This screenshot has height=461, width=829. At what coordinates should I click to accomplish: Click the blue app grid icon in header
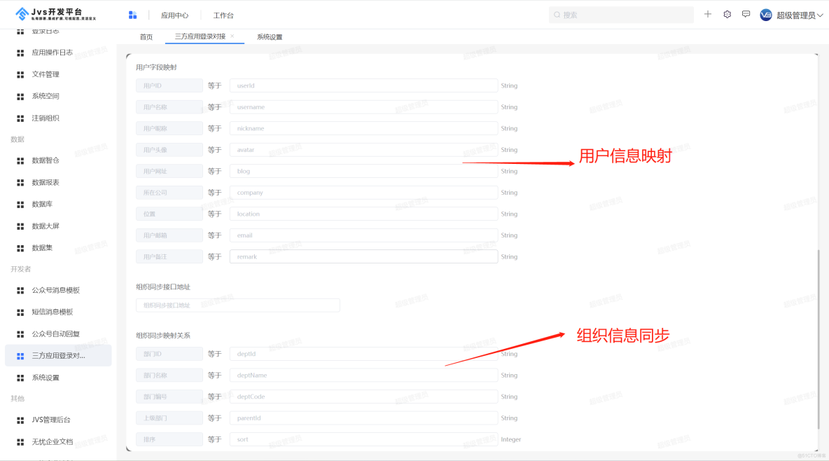click(133, 15)
